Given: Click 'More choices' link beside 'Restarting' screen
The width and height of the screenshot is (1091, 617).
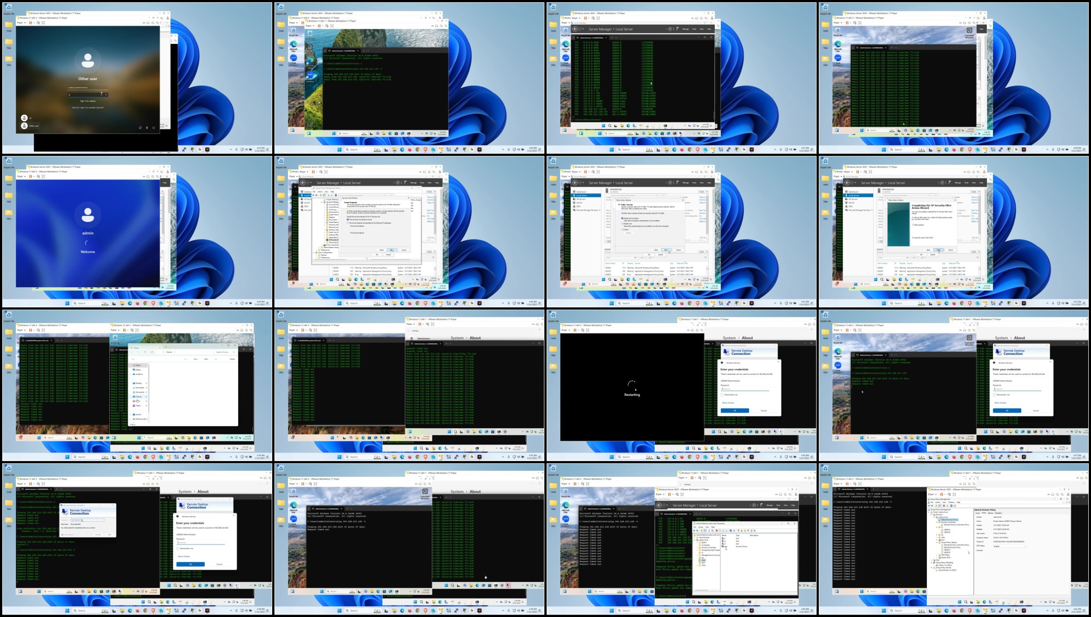Looking at the screenshot, I should click(x=728, y=403).
